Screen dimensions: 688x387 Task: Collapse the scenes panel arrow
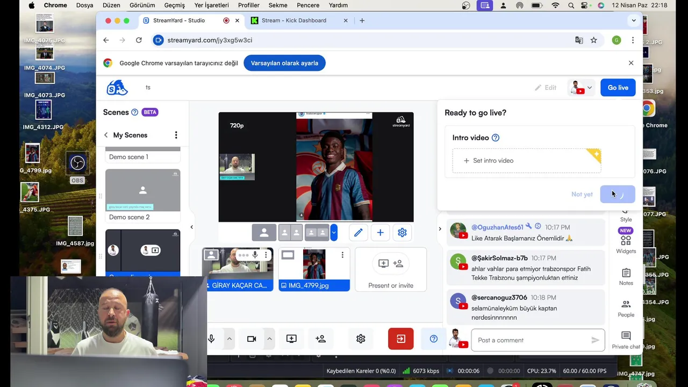click(x=191, y=227)
